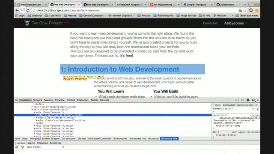Open the Timeline panel in DevTools

point(60,100)
